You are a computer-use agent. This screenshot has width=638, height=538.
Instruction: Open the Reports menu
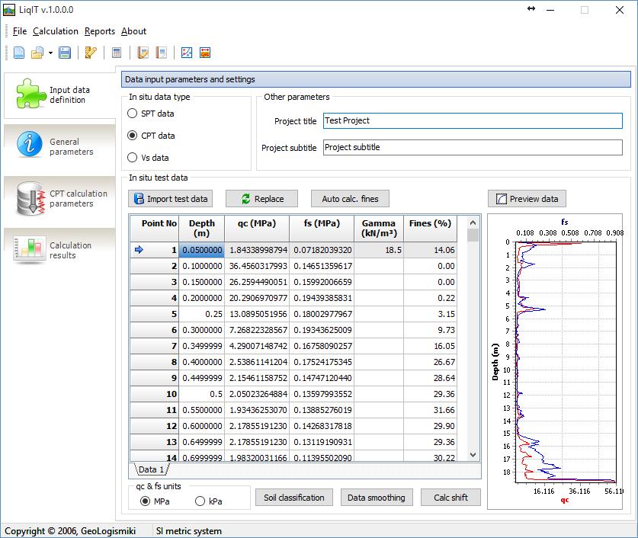(x=100, y=31)
